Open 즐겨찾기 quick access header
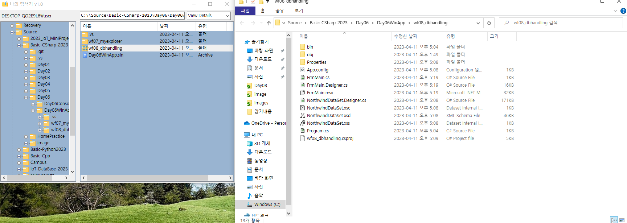This screenshot has height=223, width=627. pyautogui.click(x=257, y=42)
